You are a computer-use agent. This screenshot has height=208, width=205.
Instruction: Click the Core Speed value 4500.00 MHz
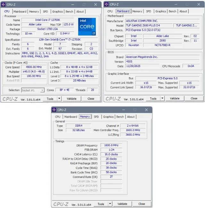tap(34, 67)
